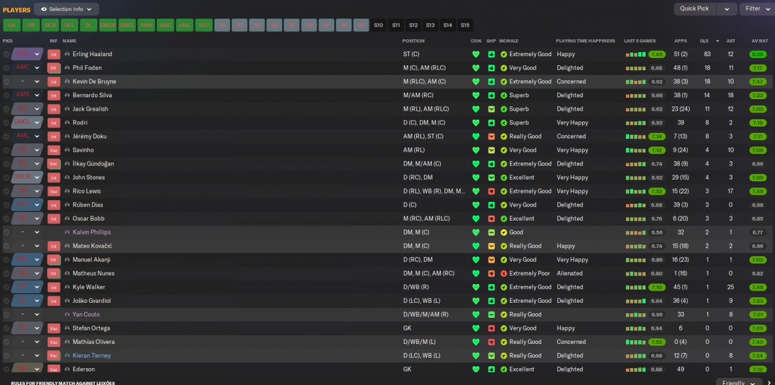Open Jérémy Doku's AML position dropdown
Image resolution: width=775 pixels, height=385 pixels.
[37, 137]
